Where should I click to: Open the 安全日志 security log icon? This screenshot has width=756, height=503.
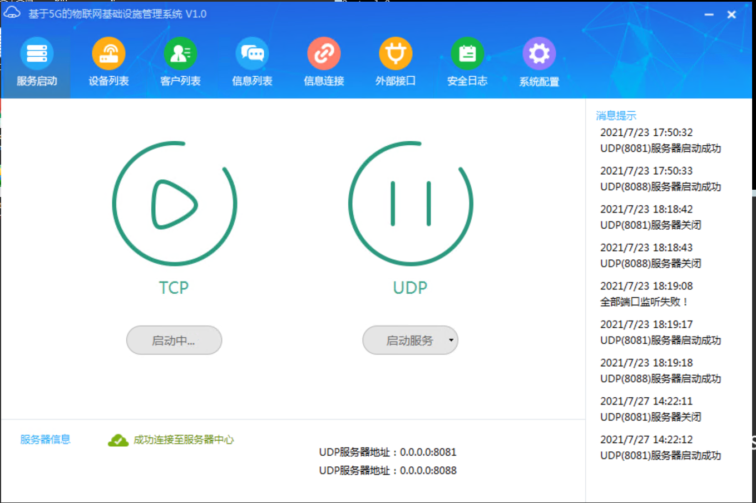467,54
